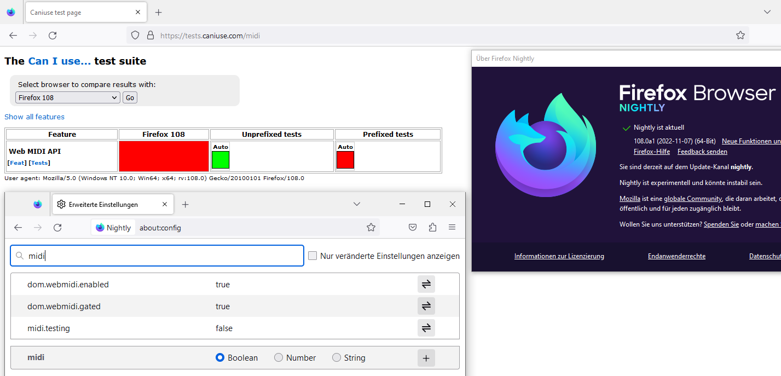Open the 'Show all features' link
This screenshot has width=781, height=376.
click(34, 117)
